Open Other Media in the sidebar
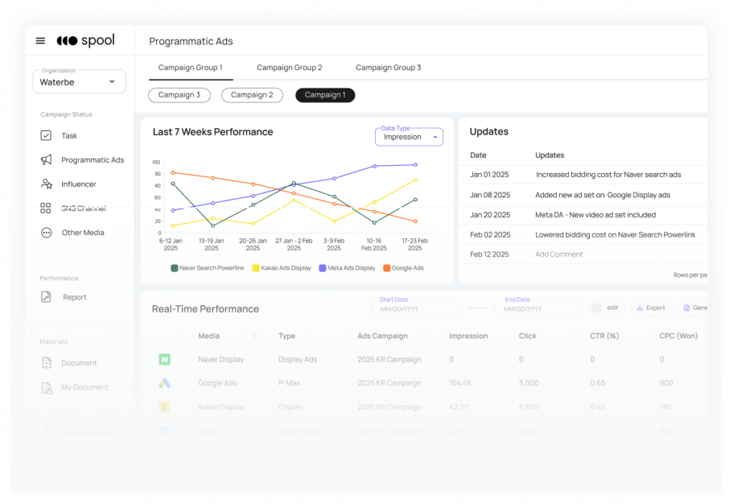The height and width of the screenshot is (504, 733). pos(83,232)
